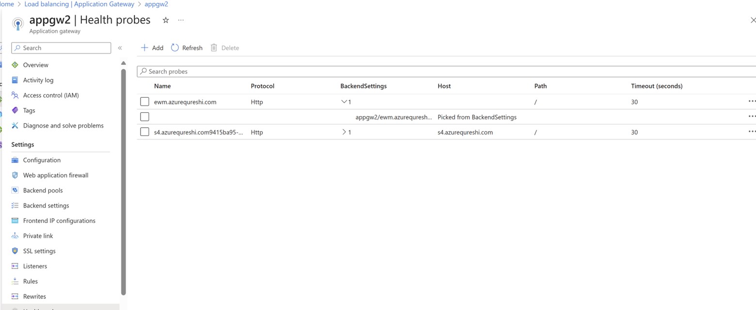Open the ewm.azurequreshi.com probe name
The width and height of the screenshot is (756, 310).
pyautogui.click(x=185, y=102)
